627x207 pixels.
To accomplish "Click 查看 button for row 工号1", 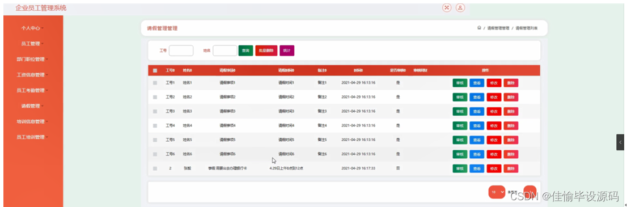I will click(x=477, y=83).
